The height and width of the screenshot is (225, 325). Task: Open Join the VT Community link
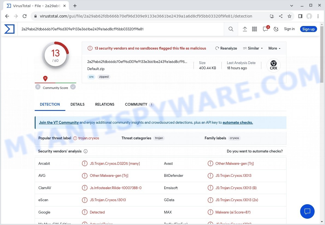pos(59,122)
